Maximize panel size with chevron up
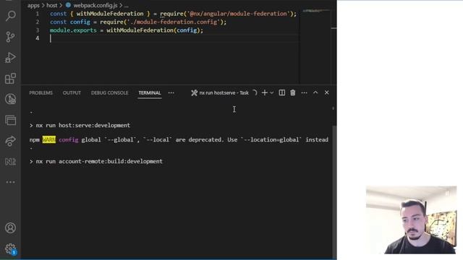 point(315,92)
